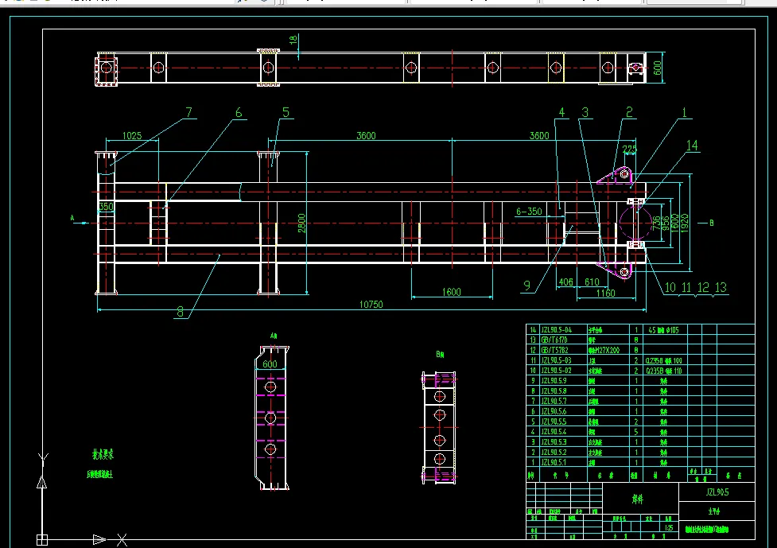The width and height of the screenshot is (777, 548).
Task: Select the vertical 1920 dimension text
Action: pos(684,223)
